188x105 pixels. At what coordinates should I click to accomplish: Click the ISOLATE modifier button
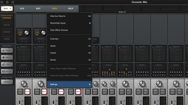click(7, 71)
